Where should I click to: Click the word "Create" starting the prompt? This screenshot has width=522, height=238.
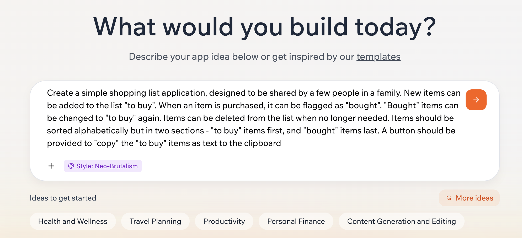(60, 93)
